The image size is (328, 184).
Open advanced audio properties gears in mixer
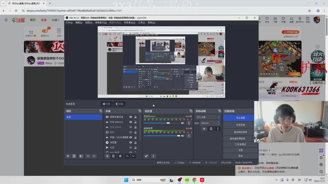point(146,156)
